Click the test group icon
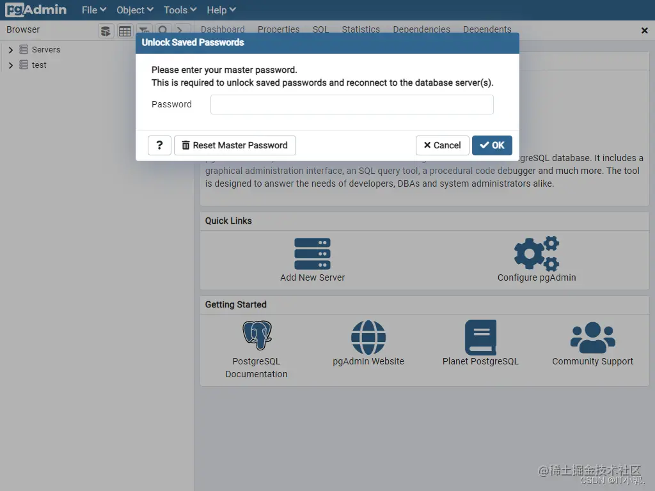 pos(24,65)
